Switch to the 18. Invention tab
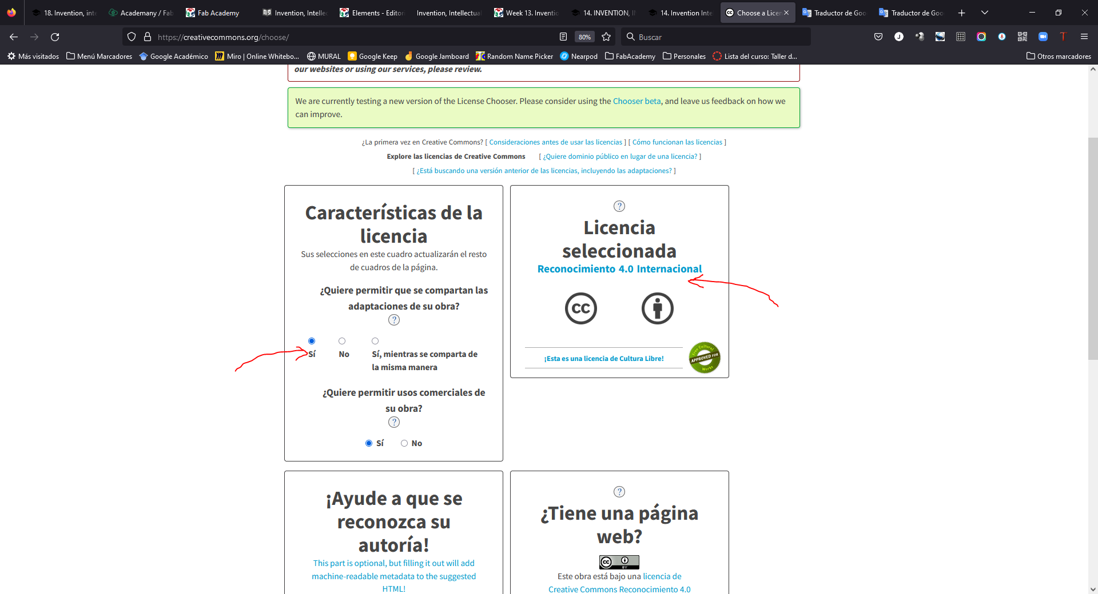 [x=64, y=13]
